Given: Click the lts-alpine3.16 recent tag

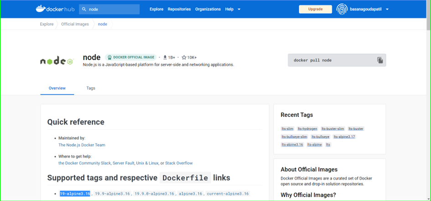Looking at the screenshot, I should click(292, 145).
